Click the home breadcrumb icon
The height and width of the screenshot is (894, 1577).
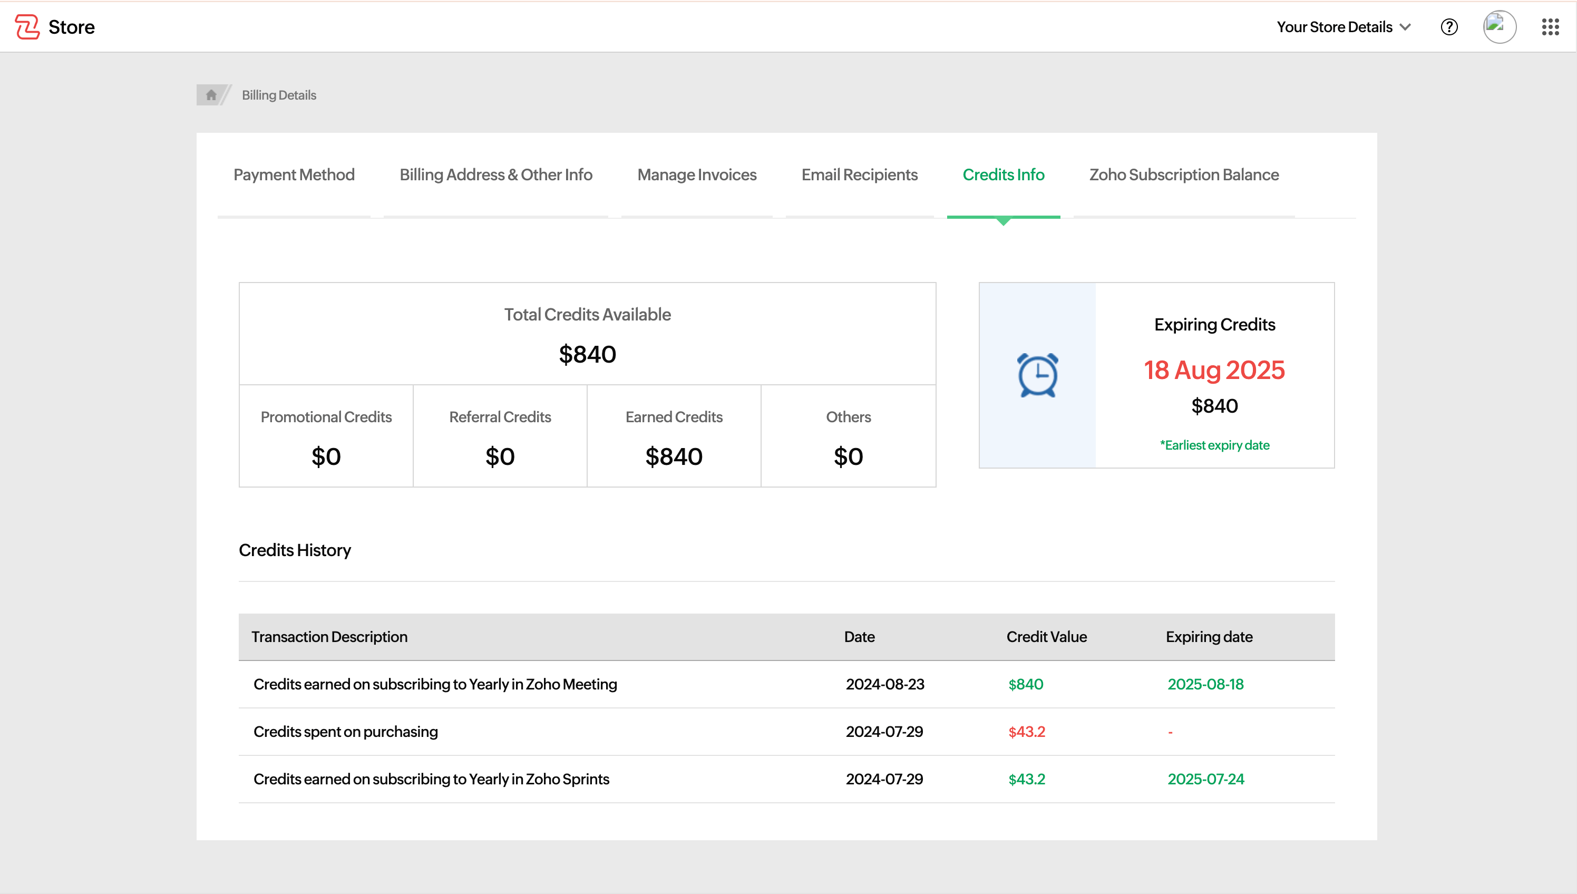tap(210, 95)
